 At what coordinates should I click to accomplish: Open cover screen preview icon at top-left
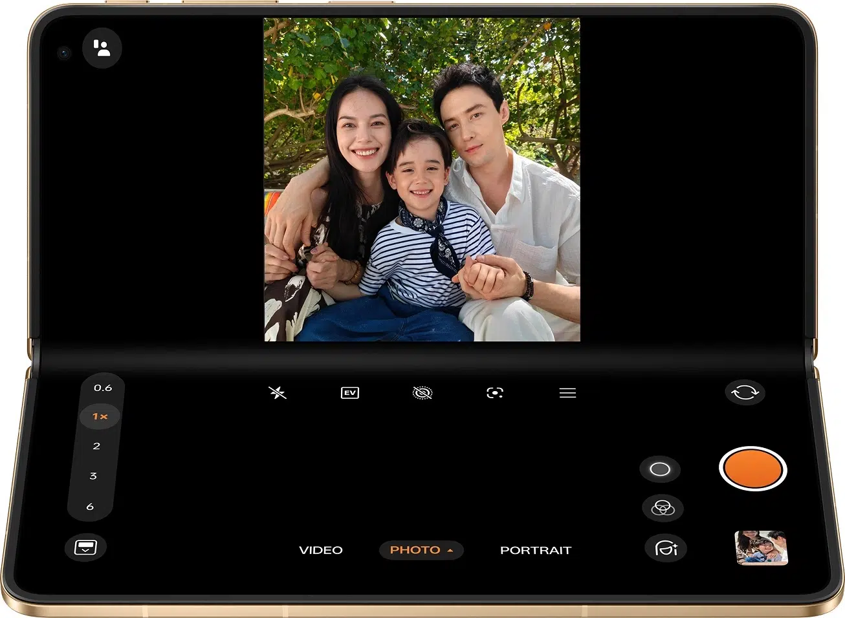[102, 48]
